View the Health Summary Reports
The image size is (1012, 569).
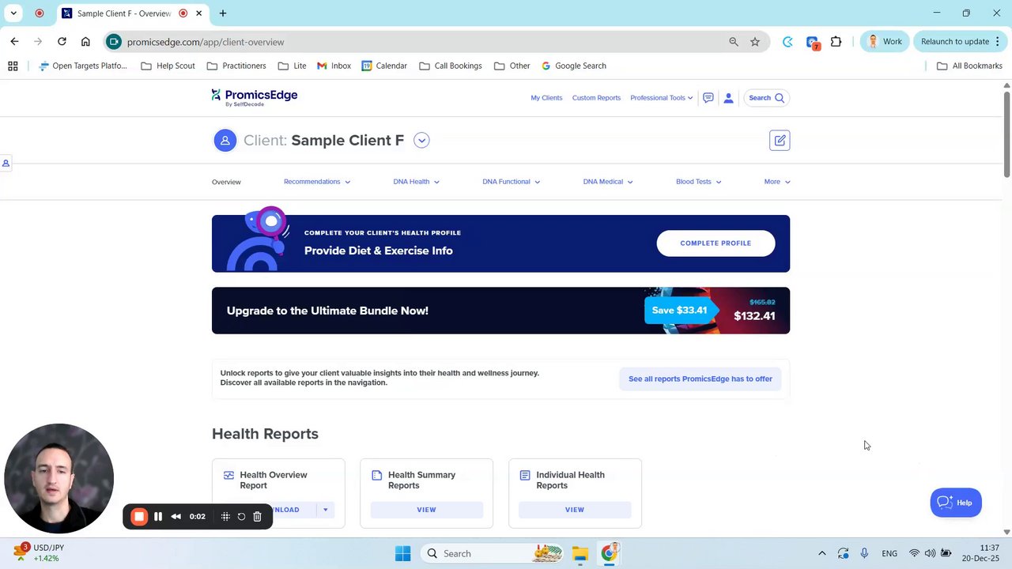(x=426, y=510)
